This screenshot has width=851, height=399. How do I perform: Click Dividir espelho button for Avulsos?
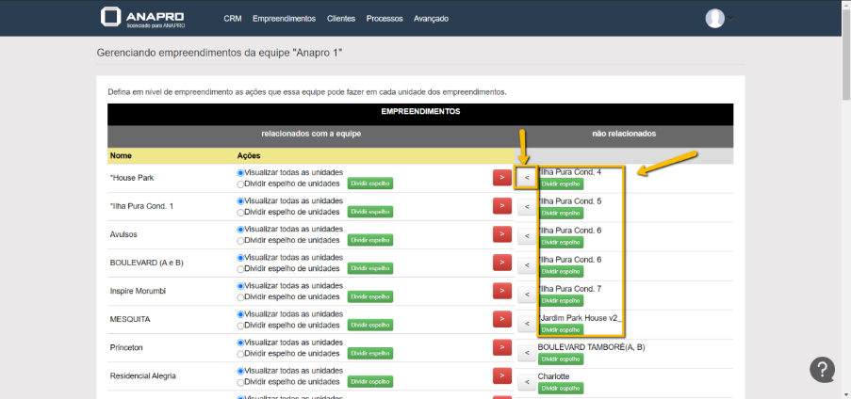point(370,240)
